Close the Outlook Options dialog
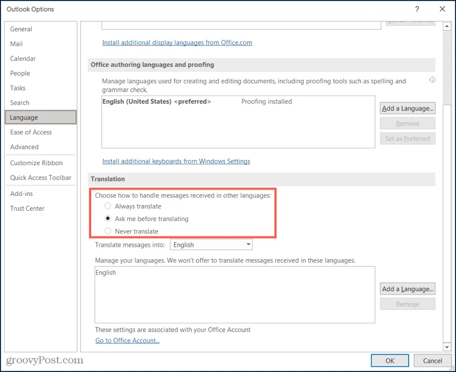456x372 pixels. pyautogui.click(x=442, y=9)
